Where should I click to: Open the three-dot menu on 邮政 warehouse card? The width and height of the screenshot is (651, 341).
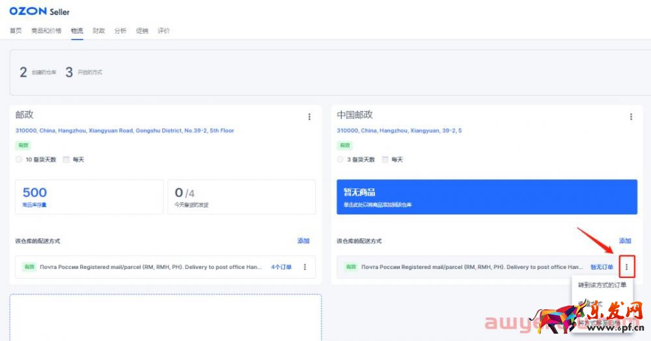coord(309,117)
